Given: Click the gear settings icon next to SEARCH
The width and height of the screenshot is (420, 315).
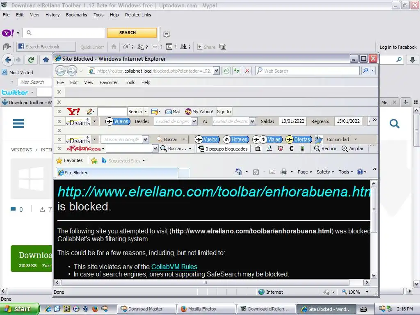Looking at the screenshot, I should pos(167,34).
